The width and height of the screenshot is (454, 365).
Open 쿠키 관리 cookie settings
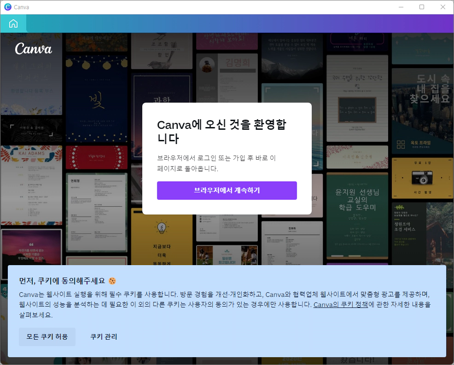tap(104, 336)
